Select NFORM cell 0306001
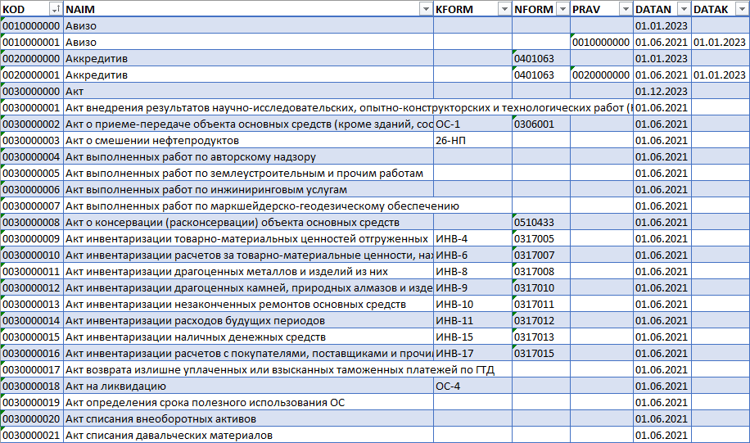This screenshot has width=750, height=443. (541, 124)
